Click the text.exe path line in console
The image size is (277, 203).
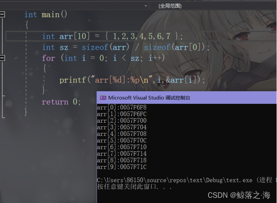pos(187,180)
